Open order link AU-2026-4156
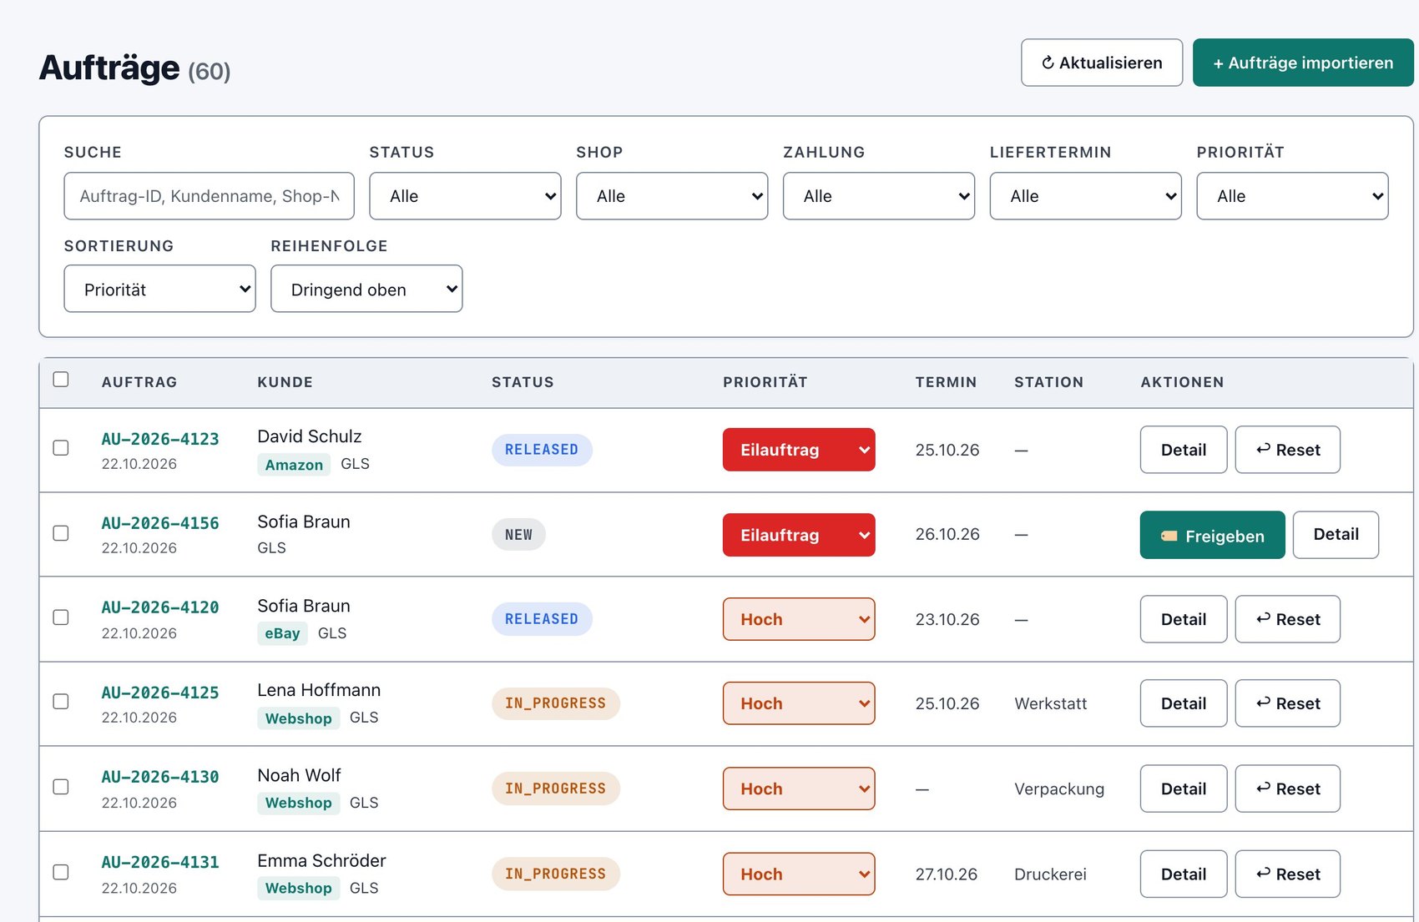The image size is (1419, 922). [x=160, y=523]
